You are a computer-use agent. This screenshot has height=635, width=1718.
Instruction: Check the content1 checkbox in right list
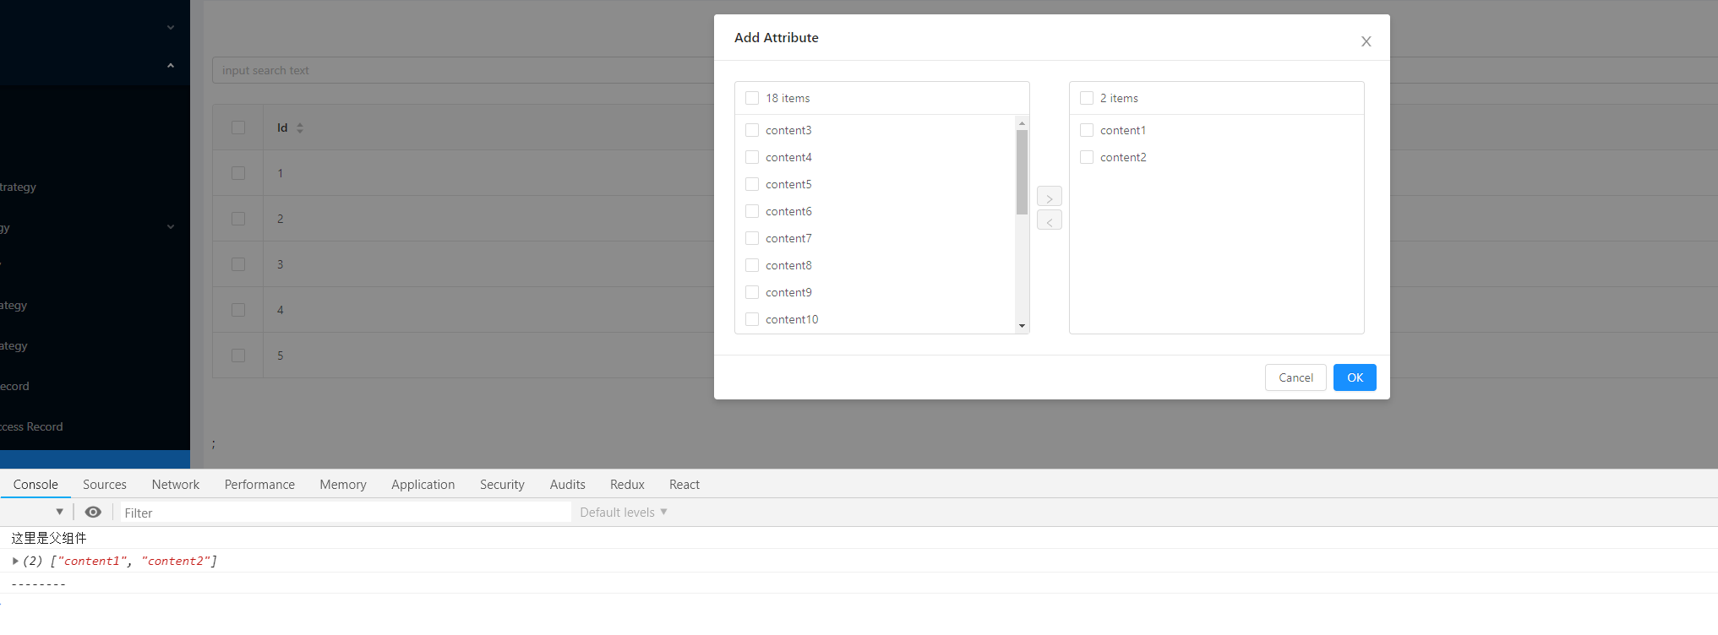tap(1087, 130)
